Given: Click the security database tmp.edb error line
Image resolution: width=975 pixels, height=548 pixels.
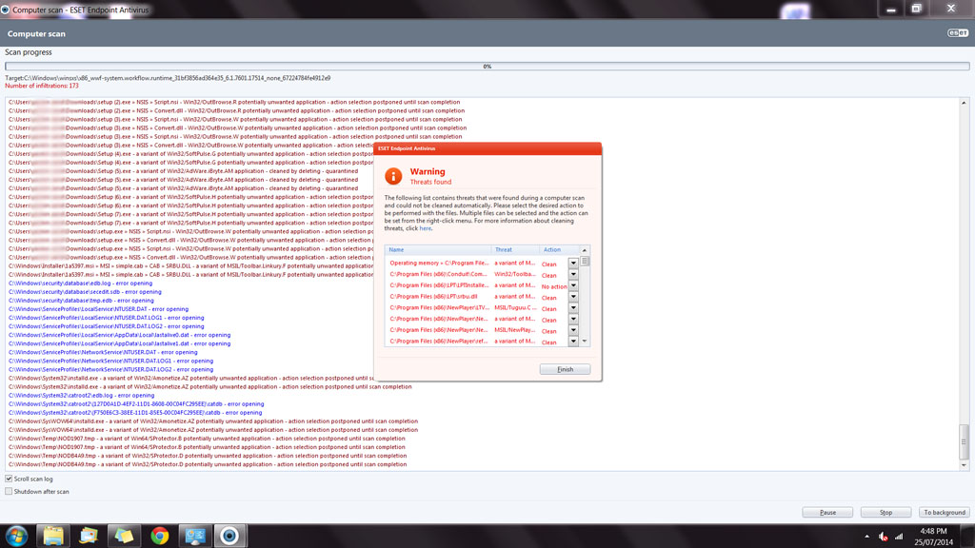Looking at the screenshot, I should (82, 301).
